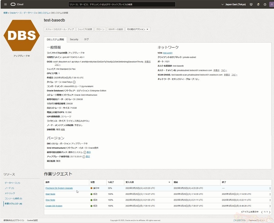The height and width of the screenshot is (223, 274).
Task: Click the %完了 column header
Action: (115, 182)
